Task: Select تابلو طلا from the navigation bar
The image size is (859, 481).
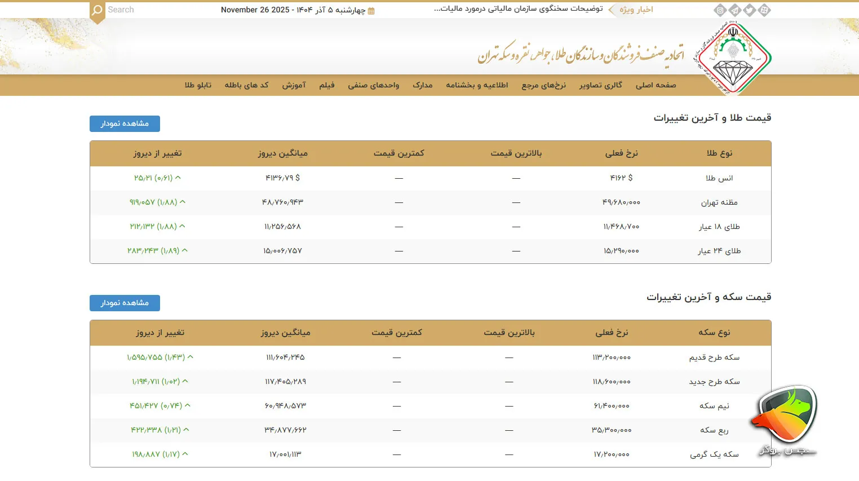Action: [198, 85]
